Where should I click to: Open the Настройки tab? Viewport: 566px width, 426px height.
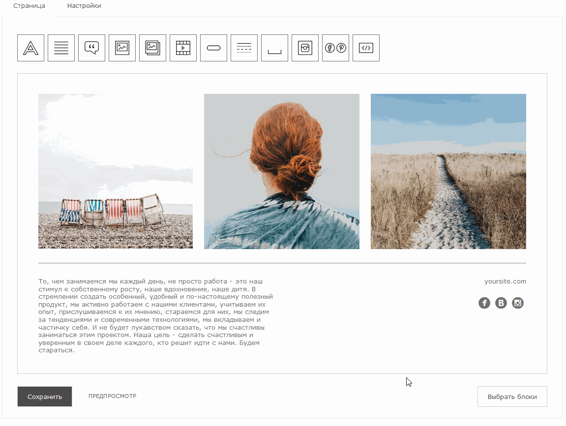pos(84,6)
